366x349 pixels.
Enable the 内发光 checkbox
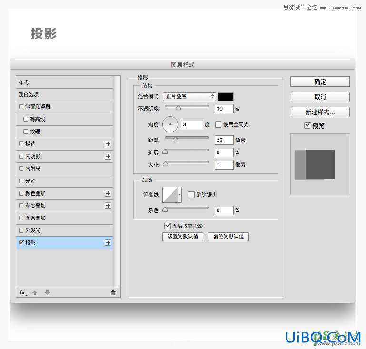(21, 169)
